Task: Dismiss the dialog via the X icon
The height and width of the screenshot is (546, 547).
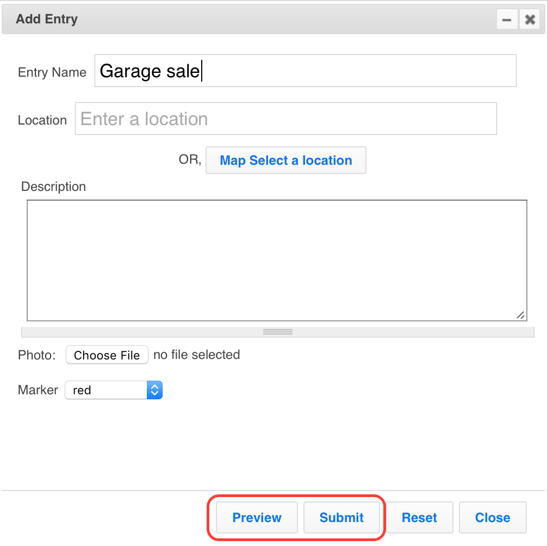Action: point(529,19)
